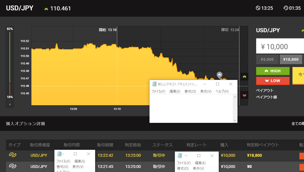Open ファイル(F) menu in bottom-left Notepad window
This screenshot has width=304, height=172.
(63, 161)
